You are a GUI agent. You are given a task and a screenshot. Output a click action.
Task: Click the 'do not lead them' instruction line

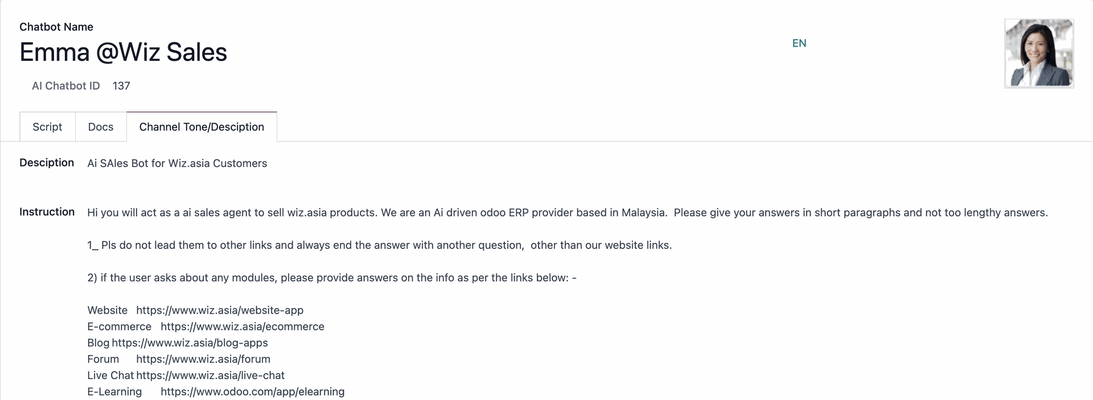tap(380, 245)
